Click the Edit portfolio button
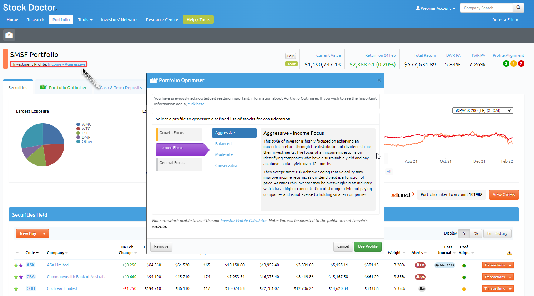The image size is (534, 296). click(x=291, y=56)
